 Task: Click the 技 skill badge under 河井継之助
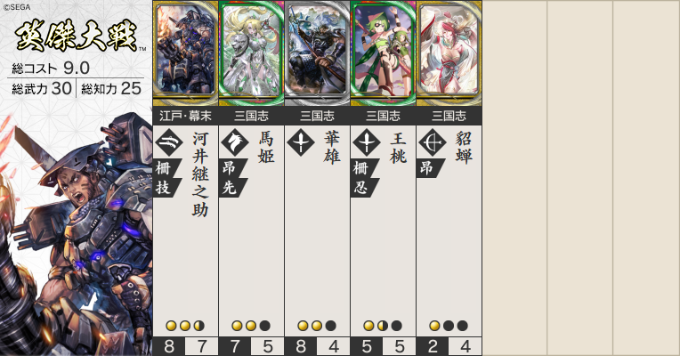pos(166,187)
